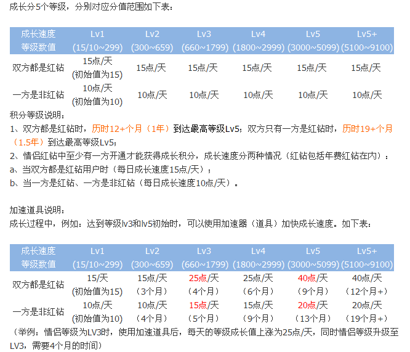Click the red '40点/天' cell under Lv5

313,285
